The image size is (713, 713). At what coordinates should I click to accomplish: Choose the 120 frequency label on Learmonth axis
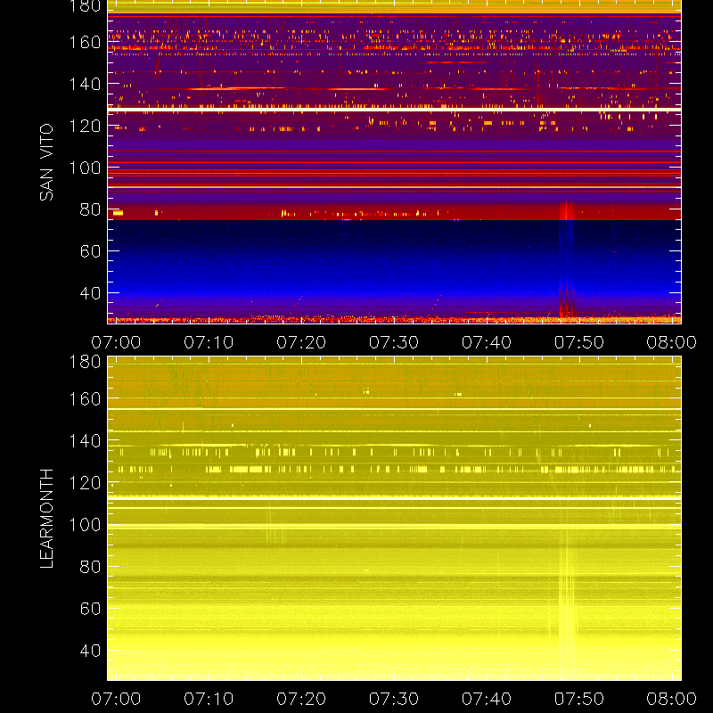click(x=85, y=483)
